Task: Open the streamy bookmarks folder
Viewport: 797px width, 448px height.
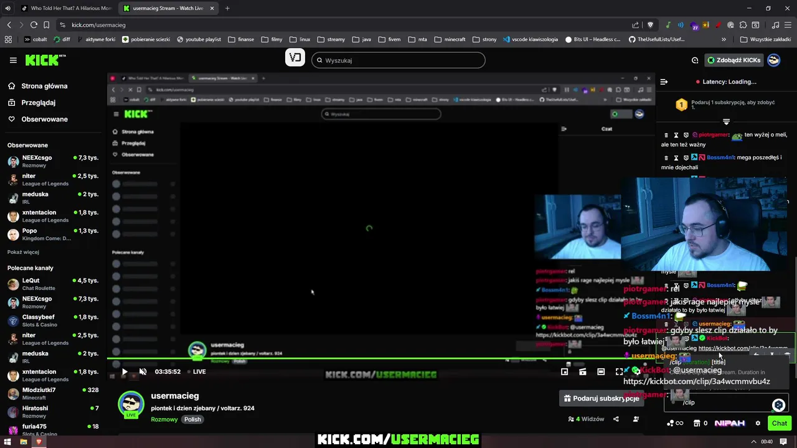Action: pos(331,39)
